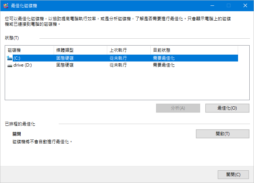Select the drive (D:) row label
This screenshot has height=183, width=254.
pyautogui.click(x=22, y=65)
